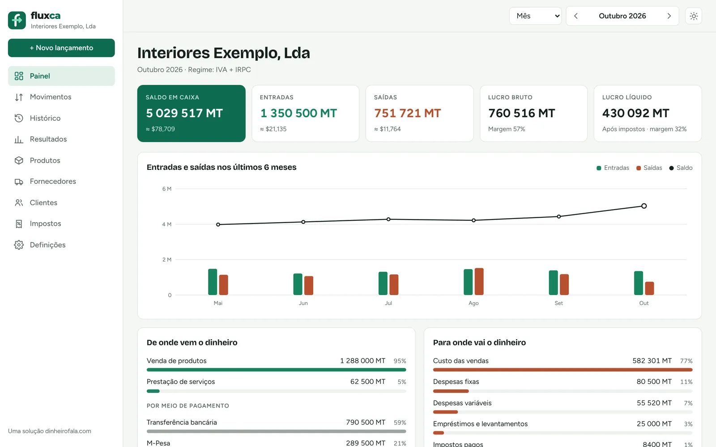Create a new entry with Novo lançamento
This screenshot has height=447, width=716.
[61, 48]
